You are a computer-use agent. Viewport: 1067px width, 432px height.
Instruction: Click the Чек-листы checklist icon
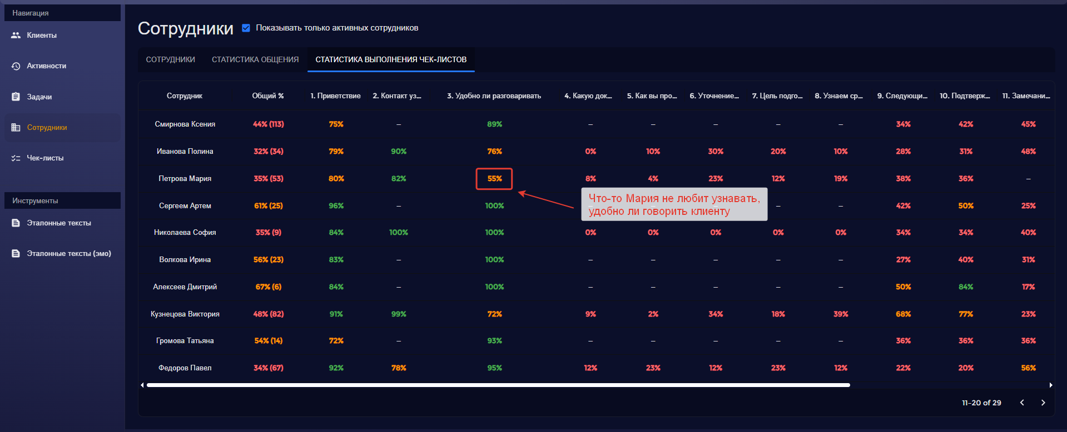click(16, 158)
